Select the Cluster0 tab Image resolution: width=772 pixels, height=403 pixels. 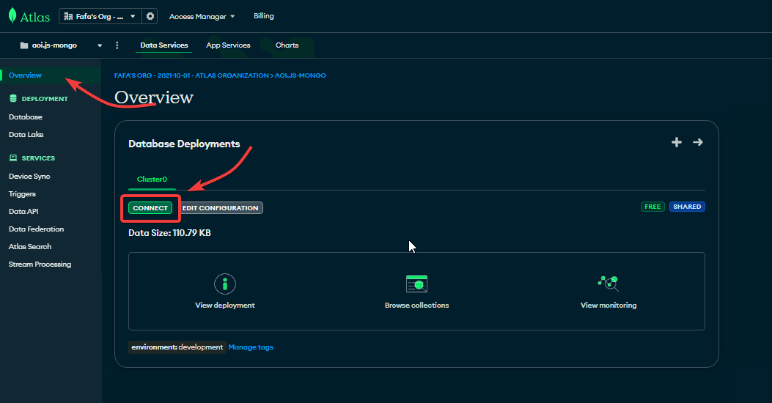(152, 179)
